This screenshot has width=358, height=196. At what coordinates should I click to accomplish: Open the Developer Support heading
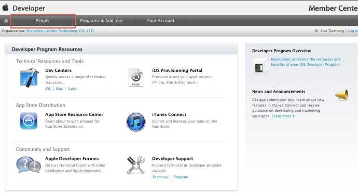coord(173,158)
